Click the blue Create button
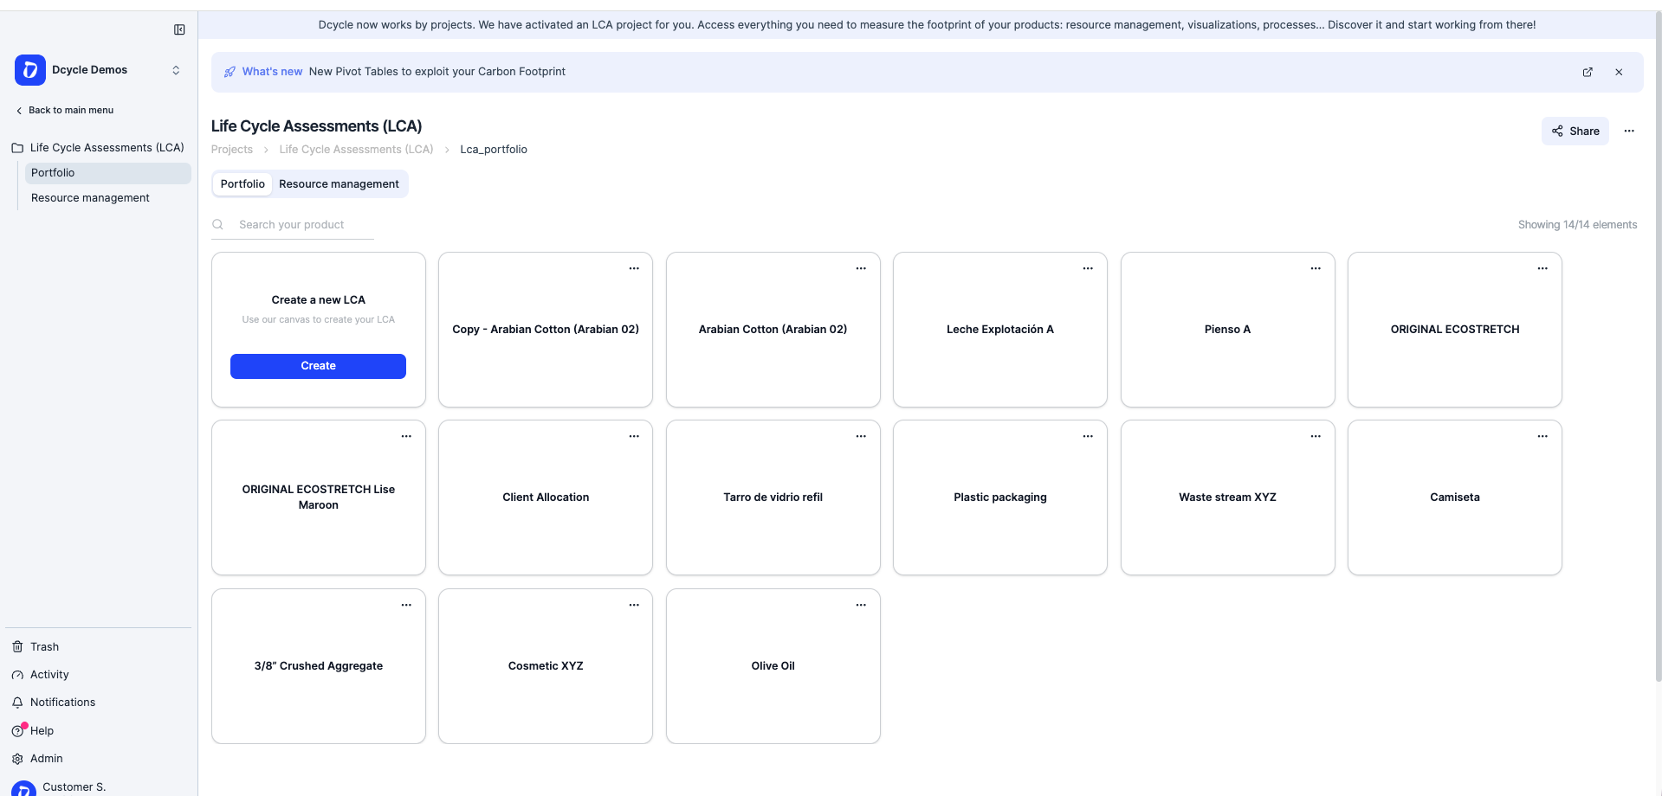 click(318, 366)
